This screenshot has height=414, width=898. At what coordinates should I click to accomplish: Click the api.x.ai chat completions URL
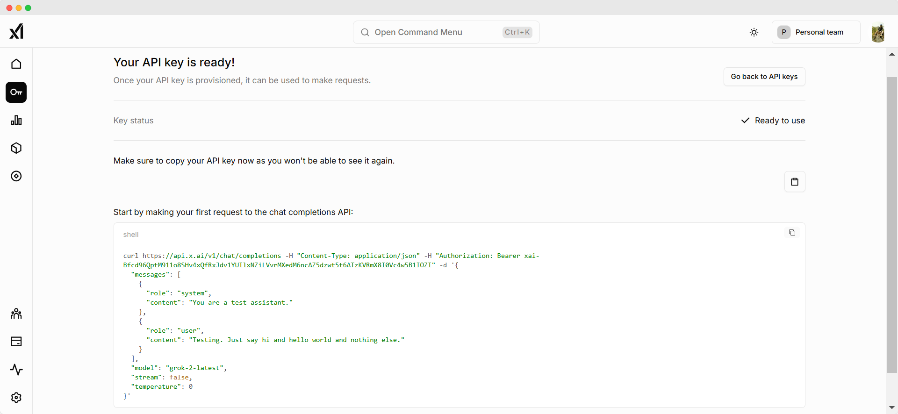(212, 256)
